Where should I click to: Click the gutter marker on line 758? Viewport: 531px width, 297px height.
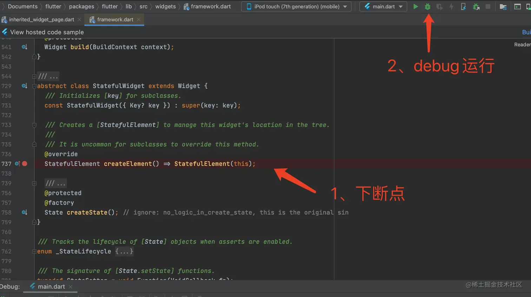24,212
